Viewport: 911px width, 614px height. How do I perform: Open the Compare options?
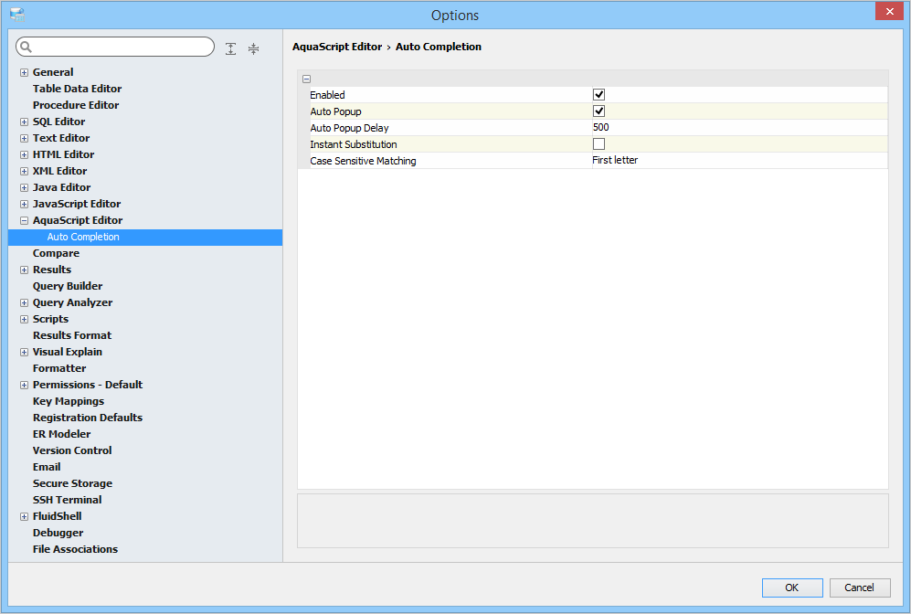pos(56,253)
